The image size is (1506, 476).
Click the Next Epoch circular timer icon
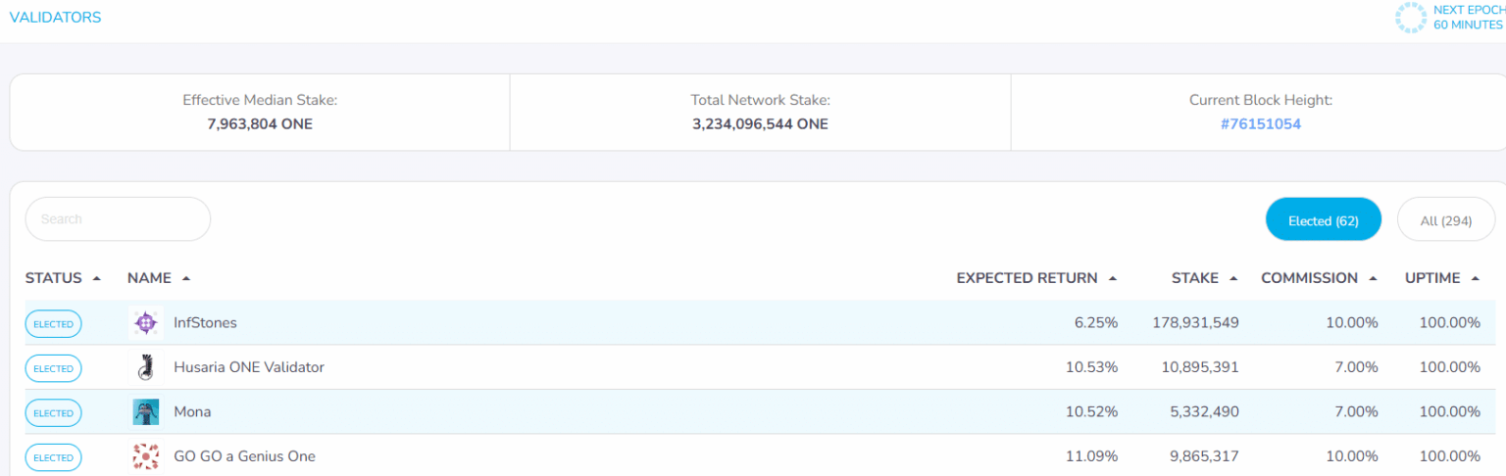coord(1410,18)
